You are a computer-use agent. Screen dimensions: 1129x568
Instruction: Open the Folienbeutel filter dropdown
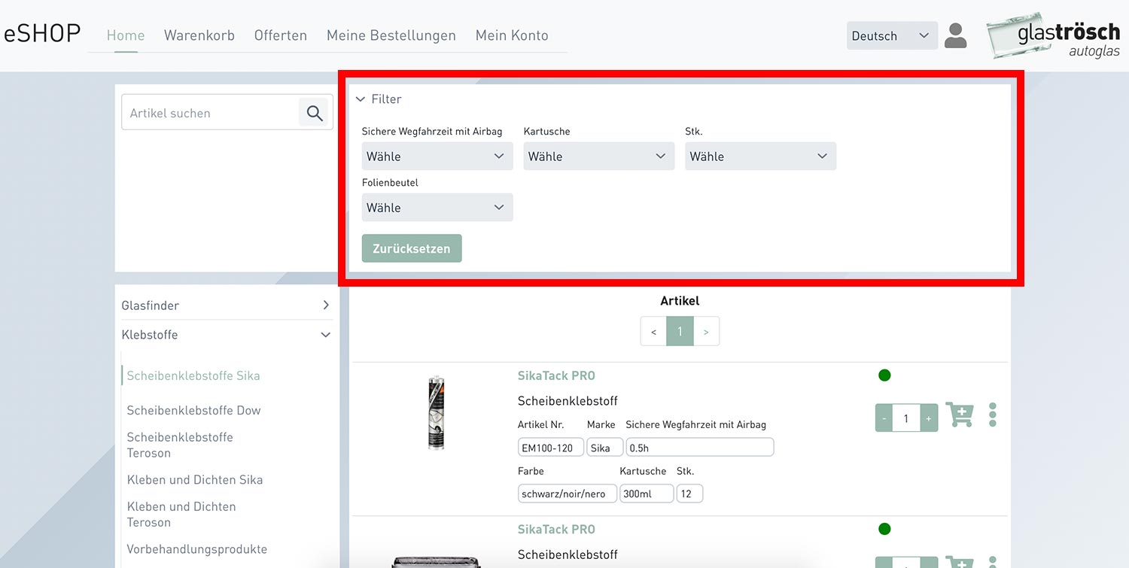[x=437, y=208]
